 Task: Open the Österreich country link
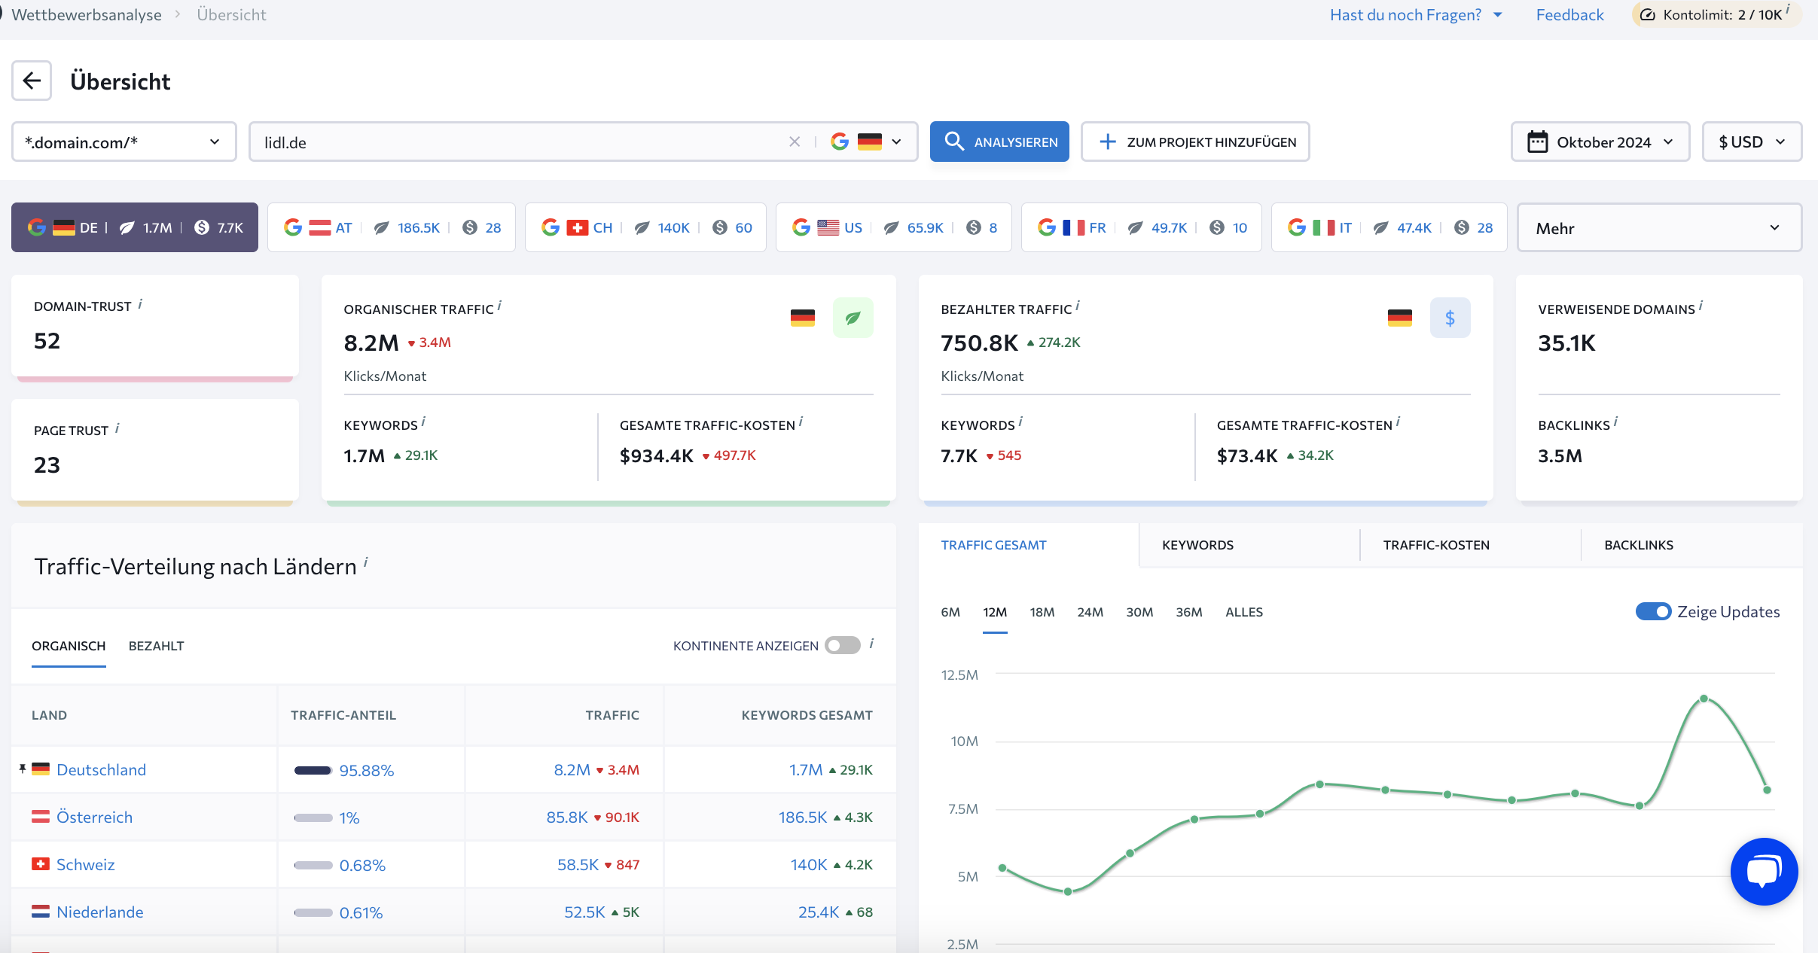coord(94,817)
